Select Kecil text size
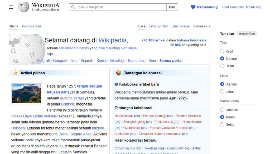This screenshot has height=154, width=270. click(222, 51)
